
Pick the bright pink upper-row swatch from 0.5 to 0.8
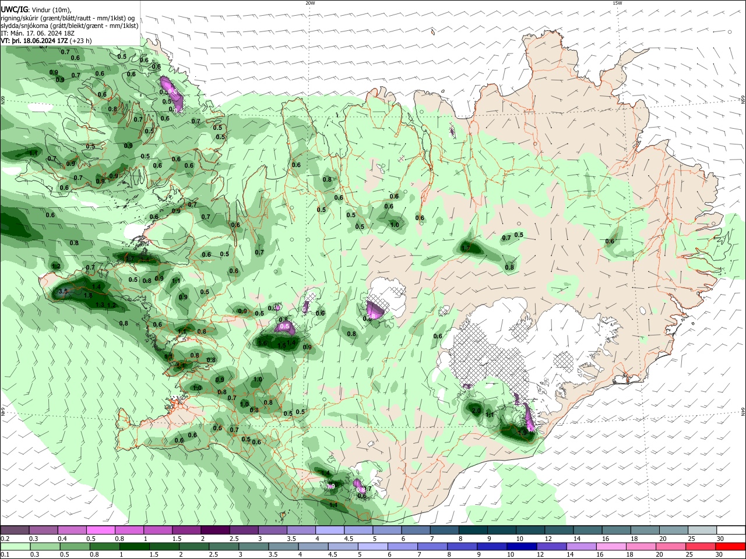point(100,530)
